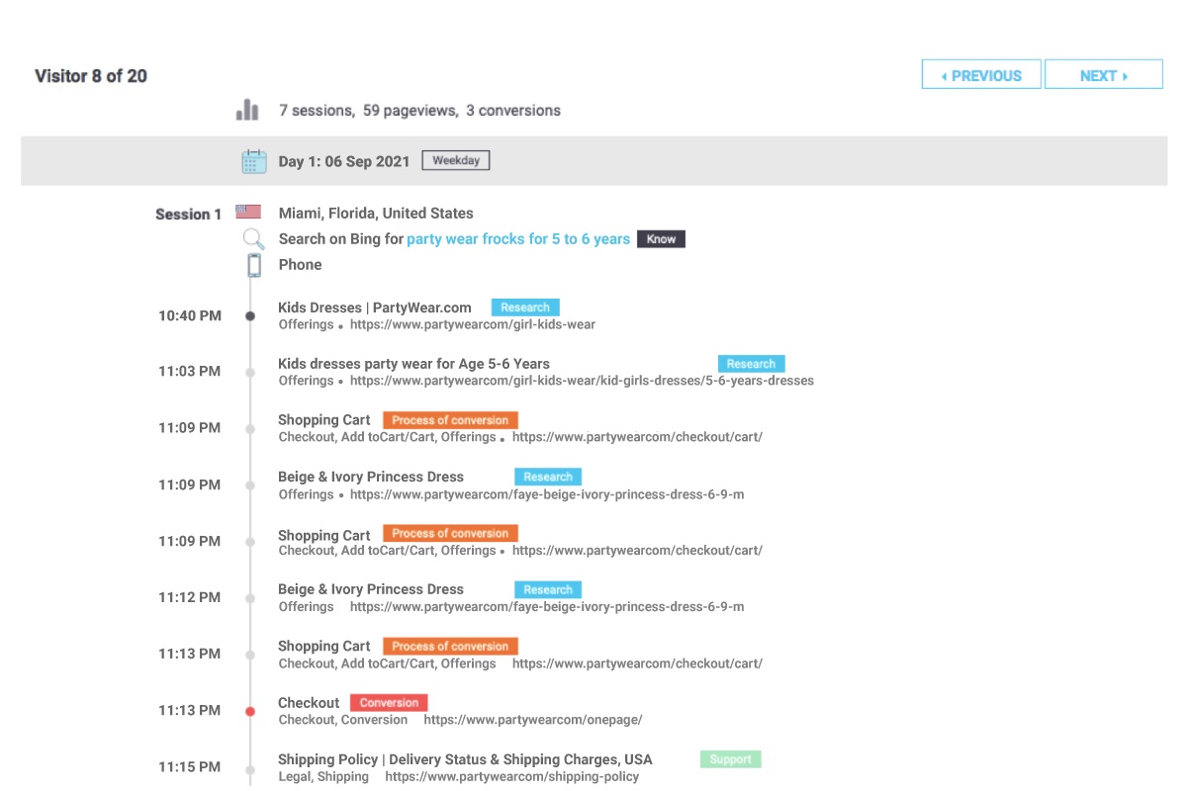Click the red Conversion tag on the Checkout row

click(389, 702)
